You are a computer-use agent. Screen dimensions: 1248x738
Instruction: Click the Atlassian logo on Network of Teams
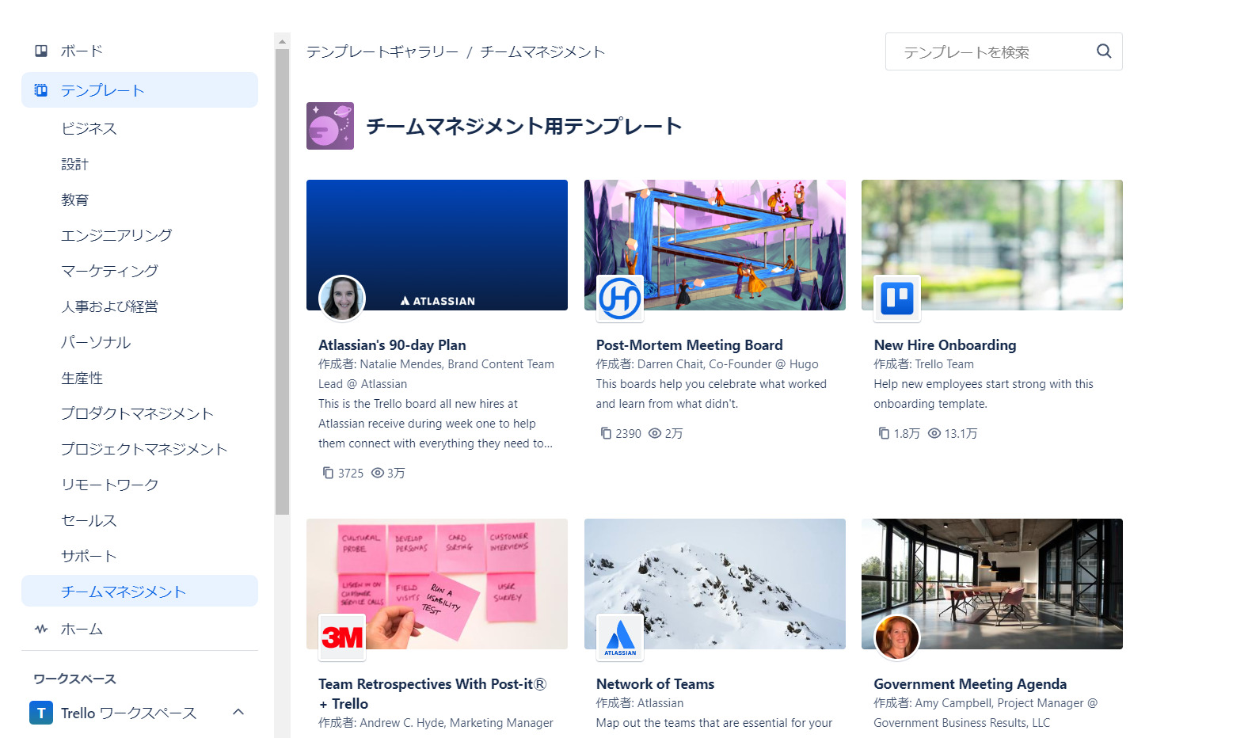pyautogui.click(x=620, y=637)
